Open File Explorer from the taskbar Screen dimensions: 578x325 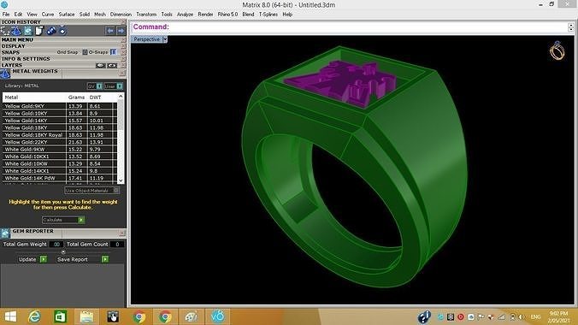point(86,316)
